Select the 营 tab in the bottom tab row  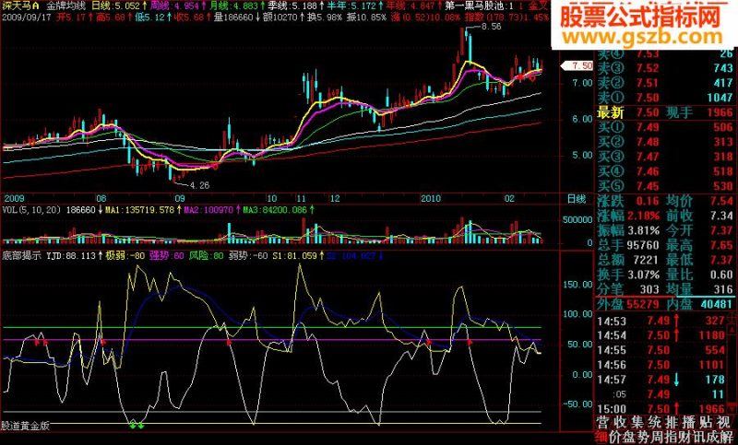[602, 421]
